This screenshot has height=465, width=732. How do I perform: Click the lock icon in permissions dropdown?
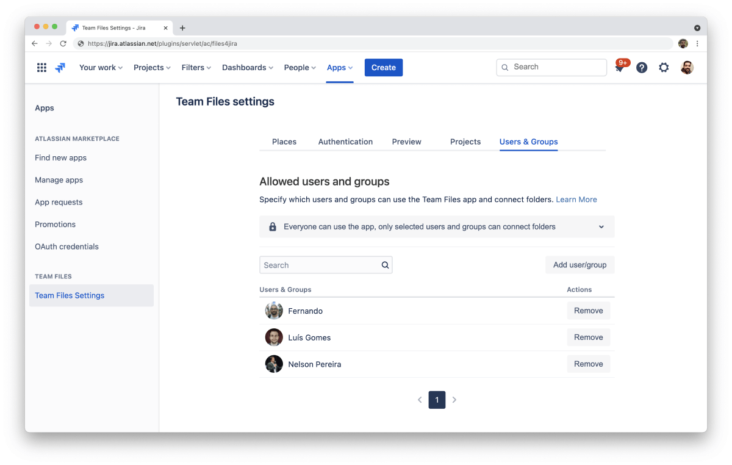(273, 226)
